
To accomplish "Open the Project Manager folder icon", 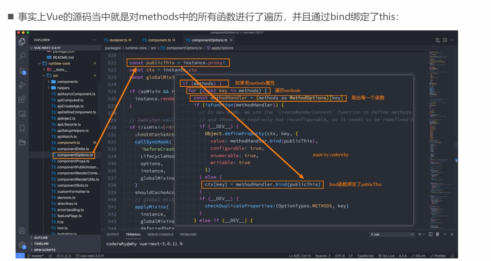I will 22,142.
